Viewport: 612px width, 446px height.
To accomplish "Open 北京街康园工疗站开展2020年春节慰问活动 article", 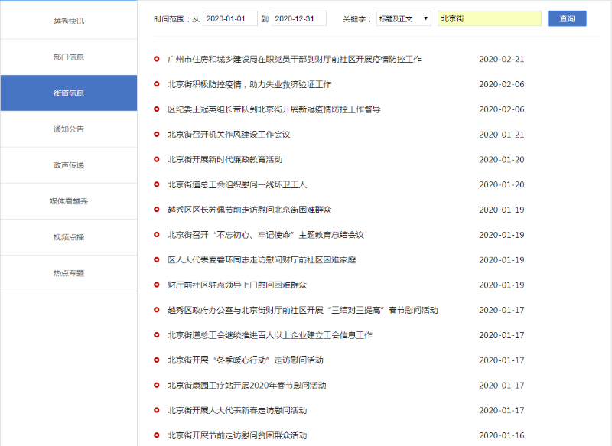I will [247, 385].
